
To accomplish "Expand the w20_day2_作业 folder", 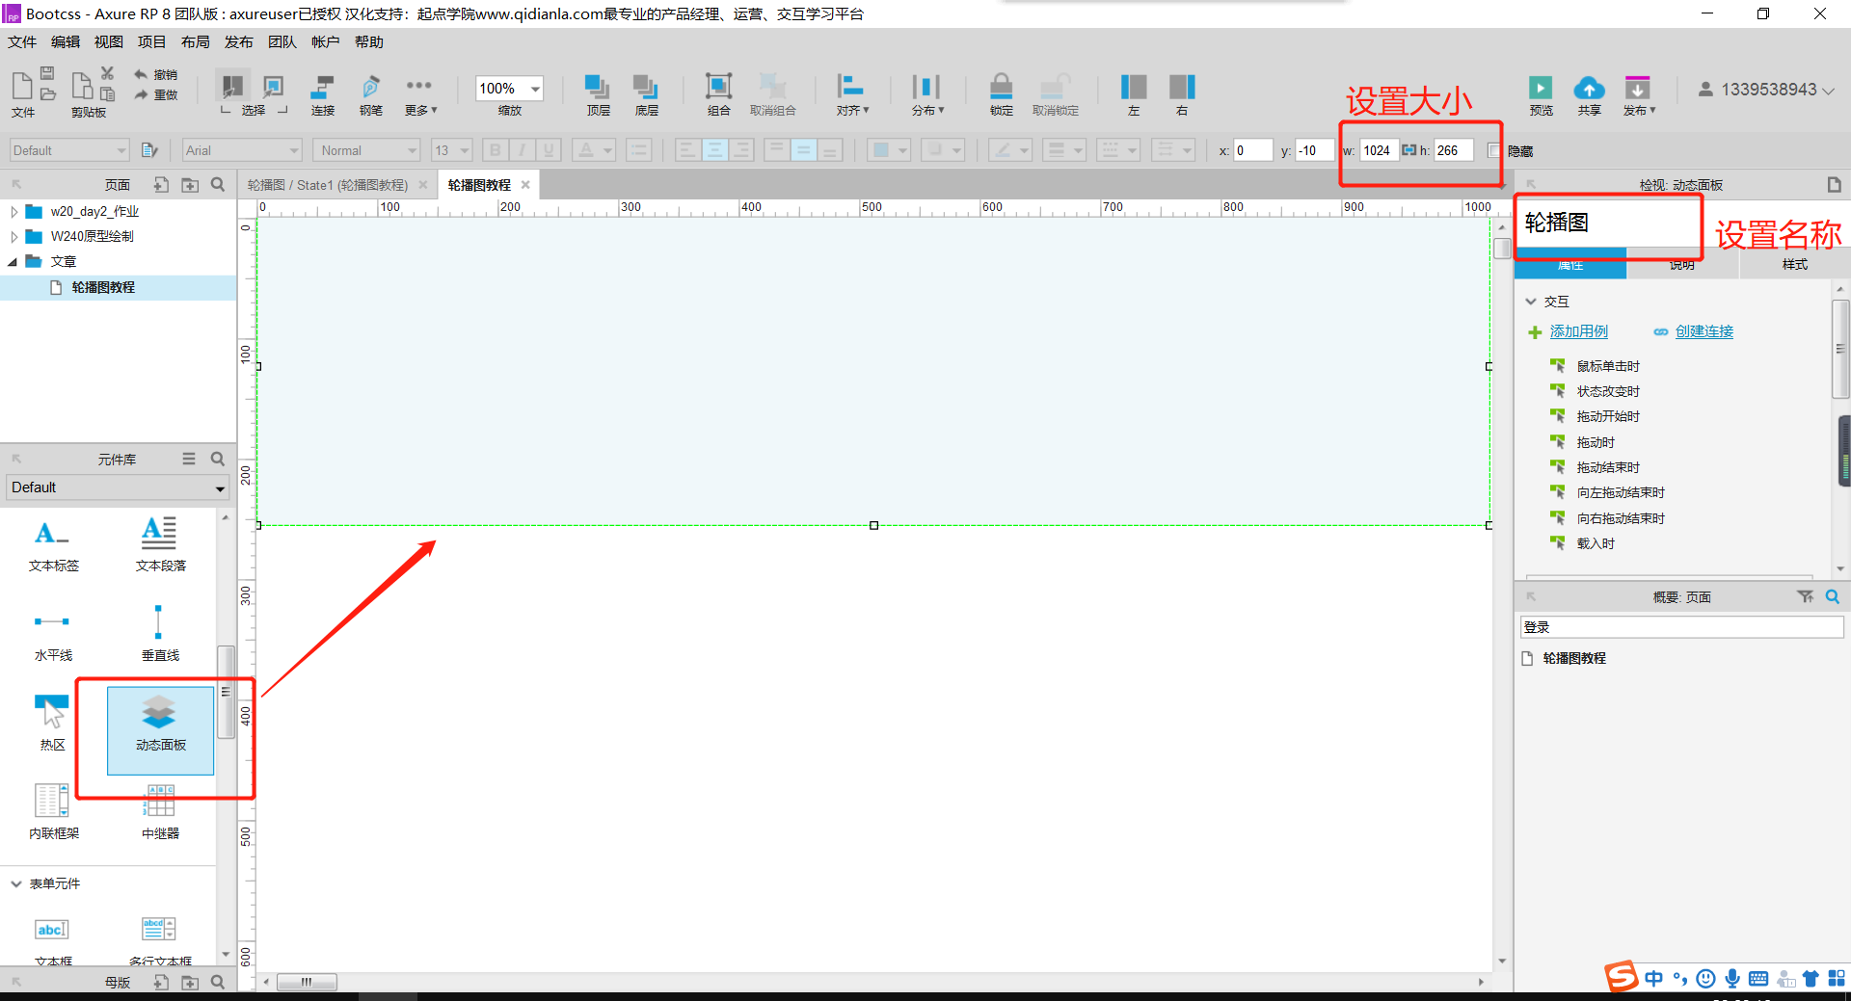I will pyautogui.click(x=13, y=211).
